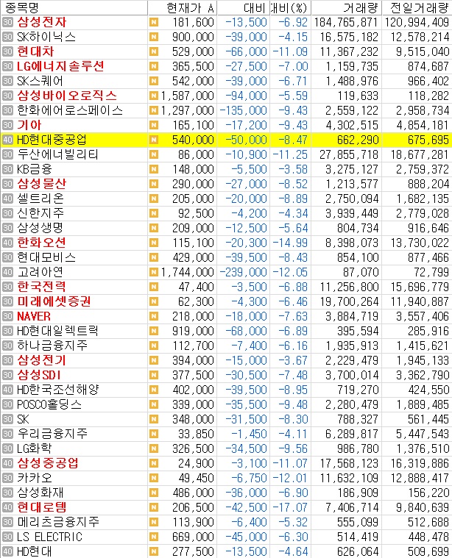The image size is (452, 558).
Task: Click the N icon beside LG에너지솔루션
Action: [154, 67]
